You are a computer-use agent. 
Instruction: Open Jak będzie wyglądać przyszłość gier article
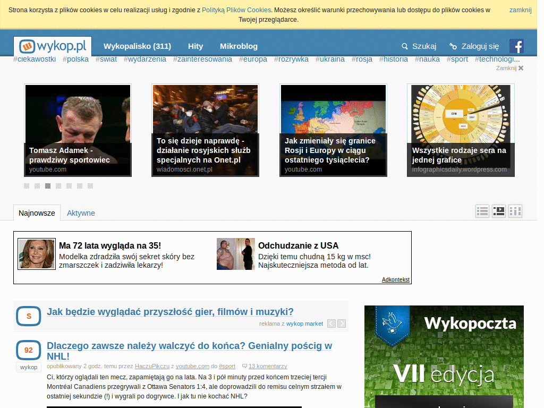pos(171,311)
